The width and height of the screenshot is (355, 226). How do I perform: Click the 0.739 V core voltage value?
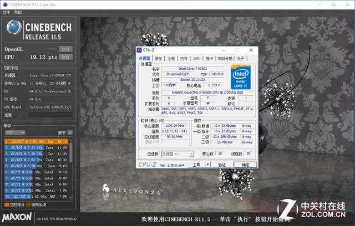[214, 85]
